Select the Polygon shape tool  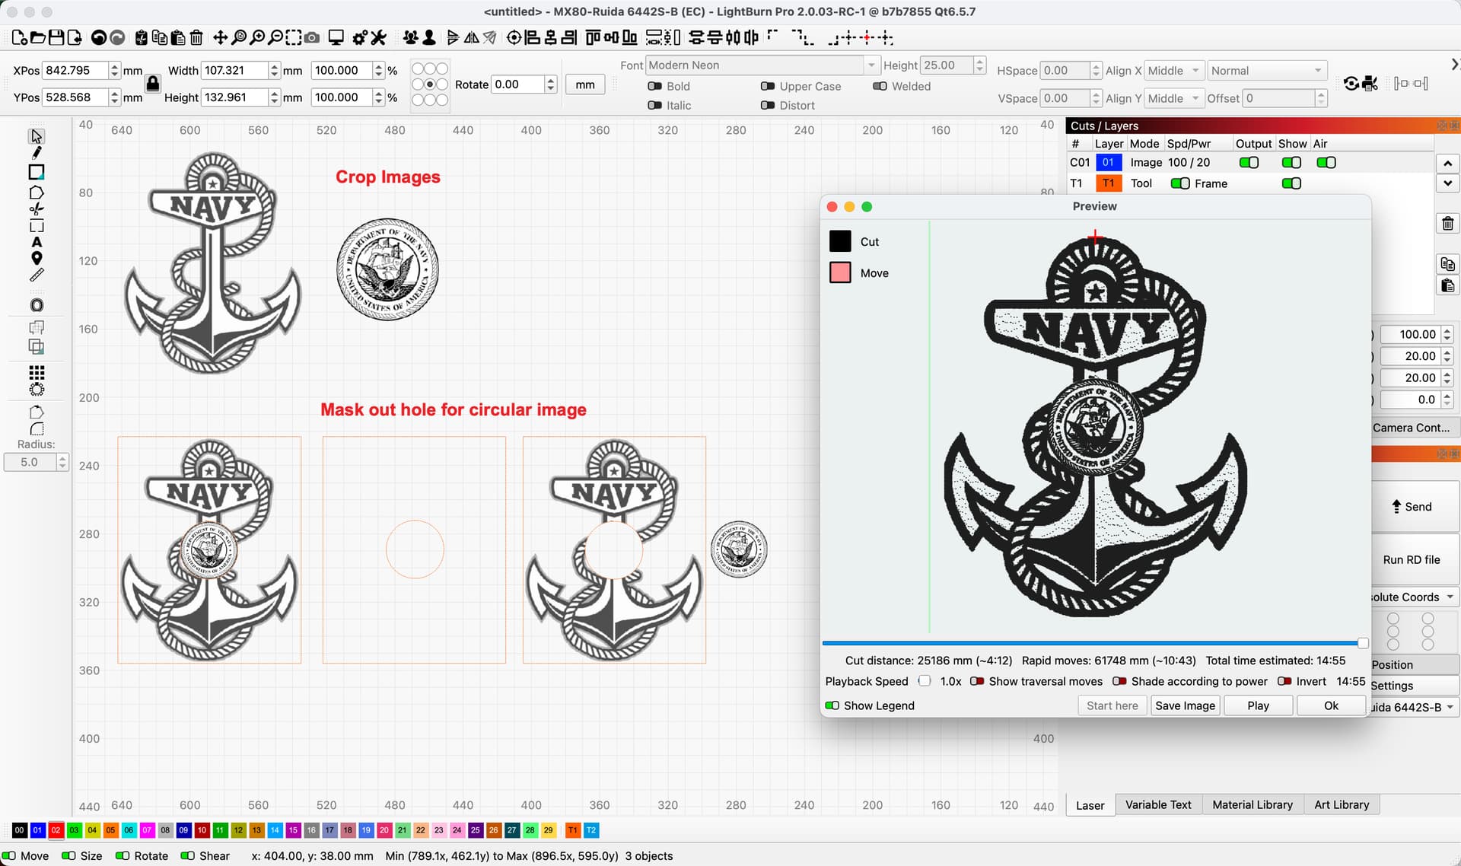click(x=37, y=193)
